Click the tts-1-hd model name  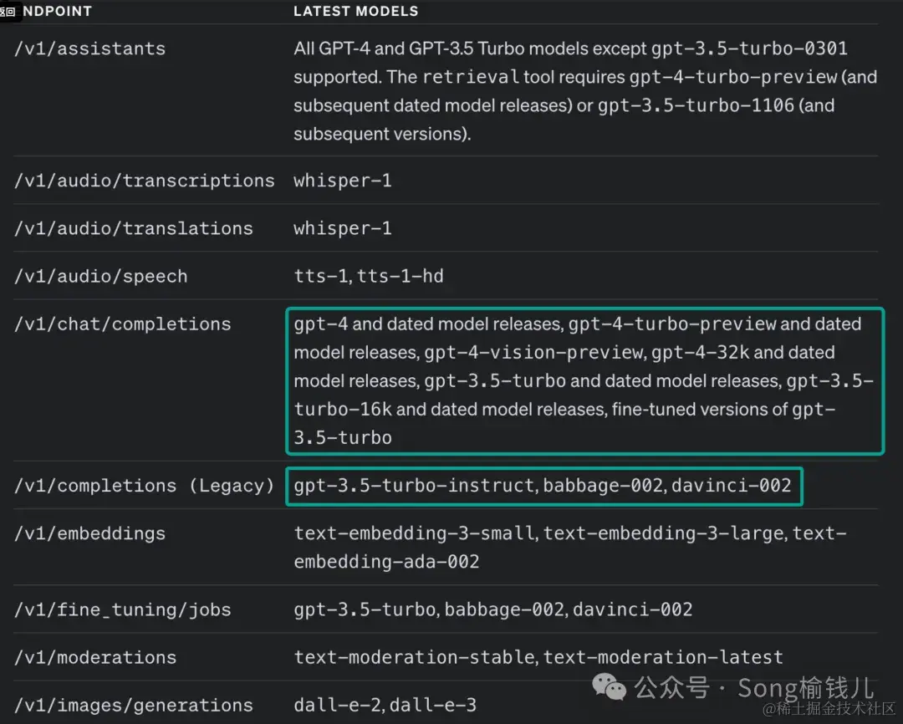(400, 276)
